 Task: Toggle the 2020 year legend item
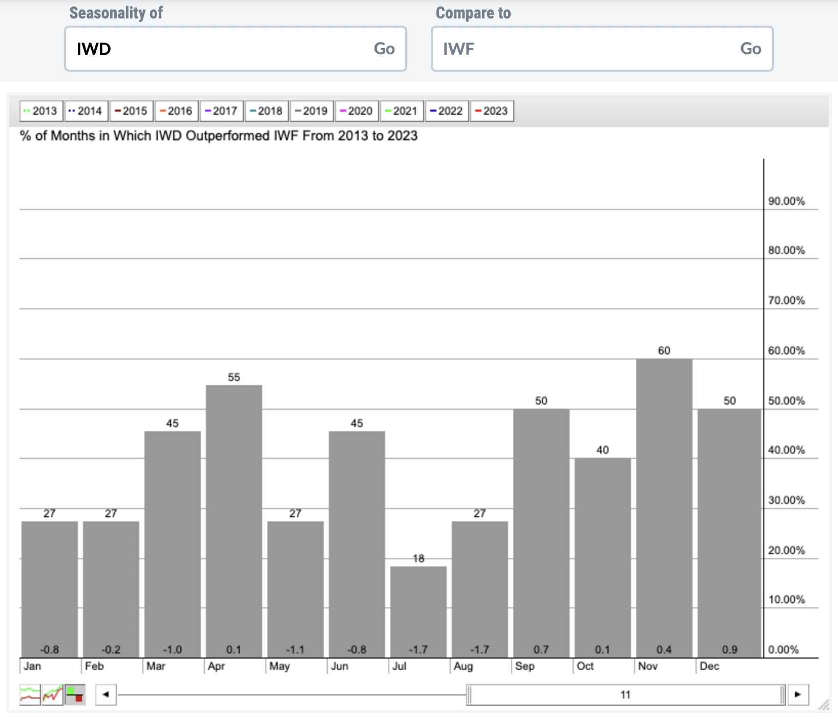point(357,111)
